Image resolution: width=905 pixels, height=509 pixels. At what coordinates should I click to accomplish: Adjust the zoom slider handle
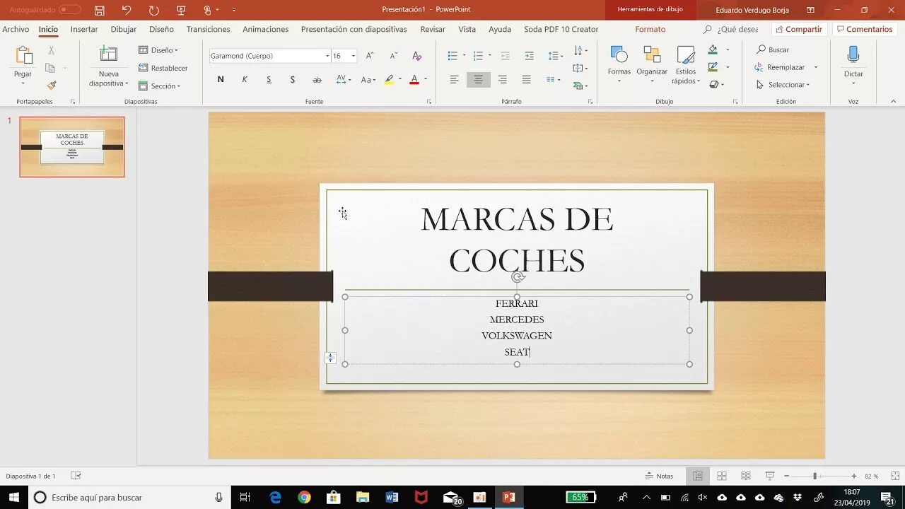[x=814, y=476]
